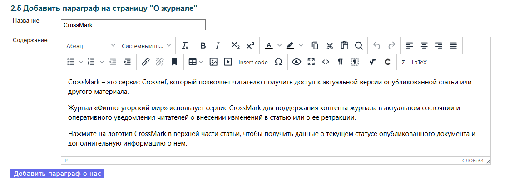
Task: Insert a special character Omega
Action: [278, 62]
